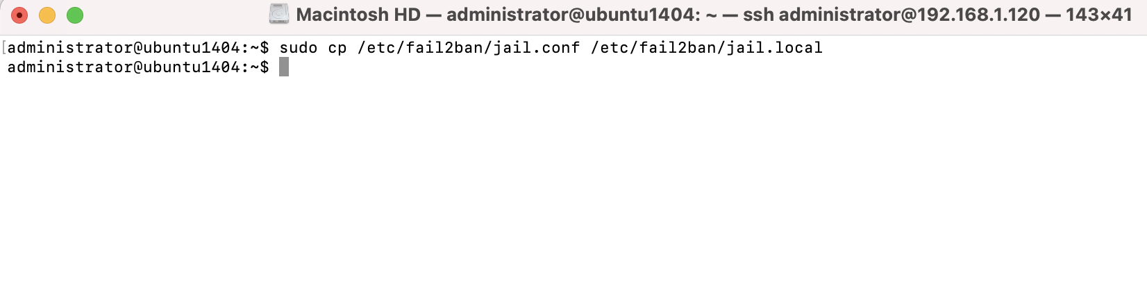Click the "cp" command word
This screenshot has height=293, width=1147.
pos(337,48)
